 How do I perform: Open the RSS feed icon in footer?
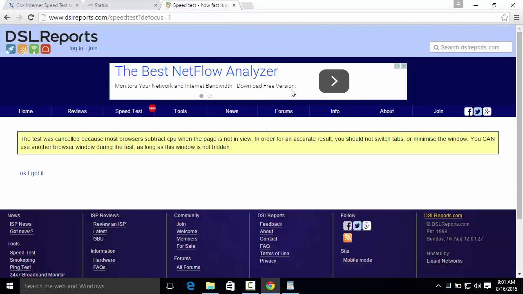pos(347,238)
